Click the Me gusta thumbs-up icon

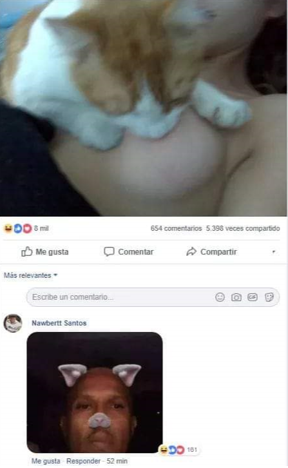26,251
